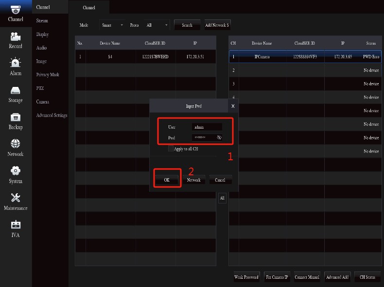Click OK in the Input Pwd dialog
Screen dimensions: 384x287
click(167, 180)
